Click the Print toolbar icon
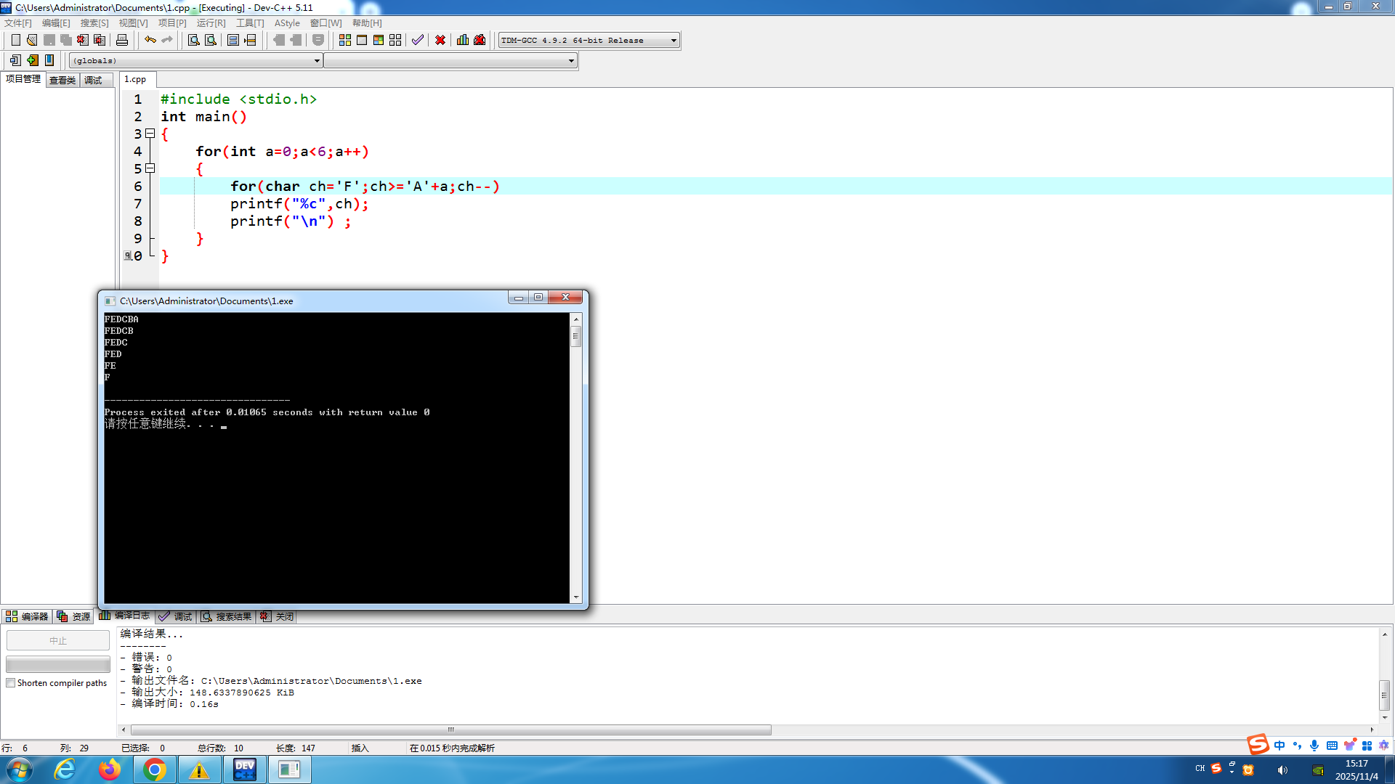The image size is (1395, 784). (122, 40)
